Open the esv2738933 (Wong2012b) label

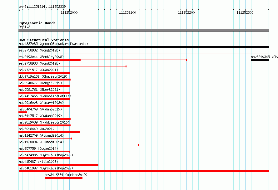(x=39, y=63)
